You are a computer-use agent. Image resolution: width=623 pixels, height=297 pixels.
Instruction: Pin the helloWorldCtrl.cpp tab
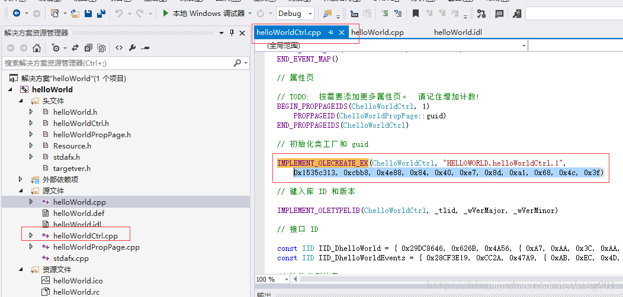[330, 33]
